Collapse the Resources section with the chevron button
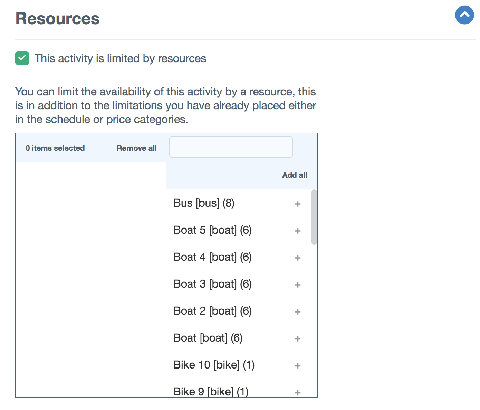 point(464,15)
